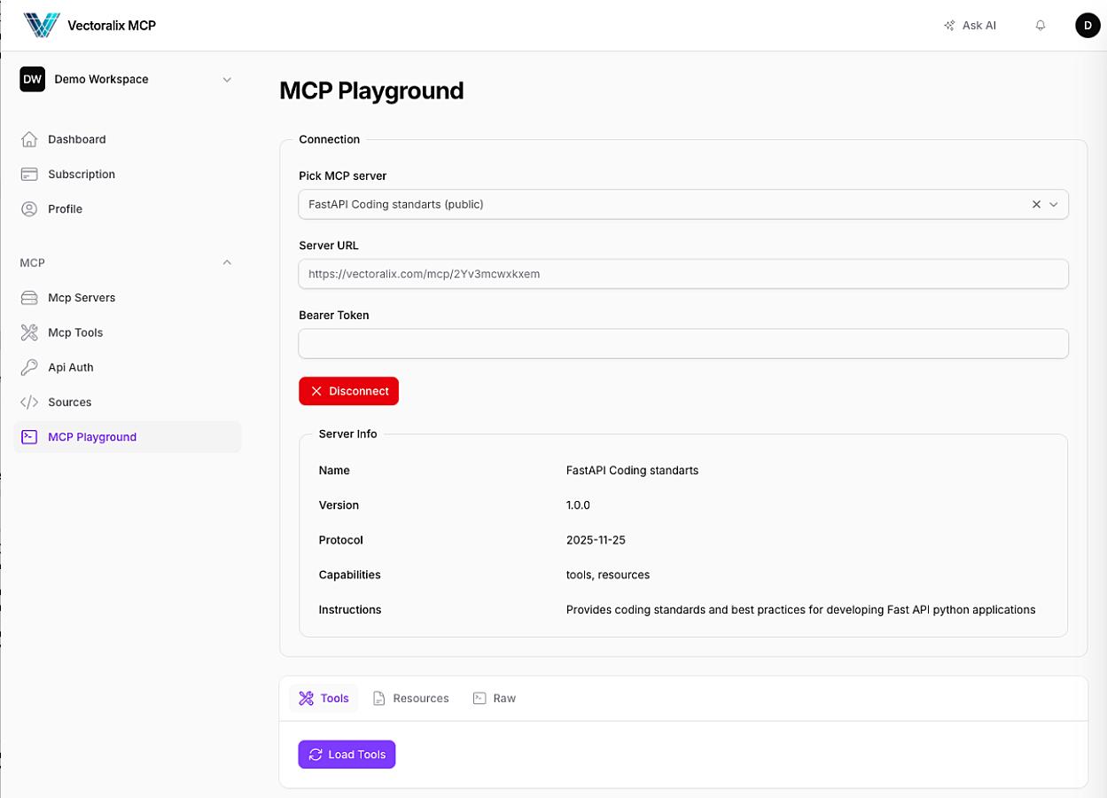
Task: Click the Bearer Token label
Action: [334, 315]
